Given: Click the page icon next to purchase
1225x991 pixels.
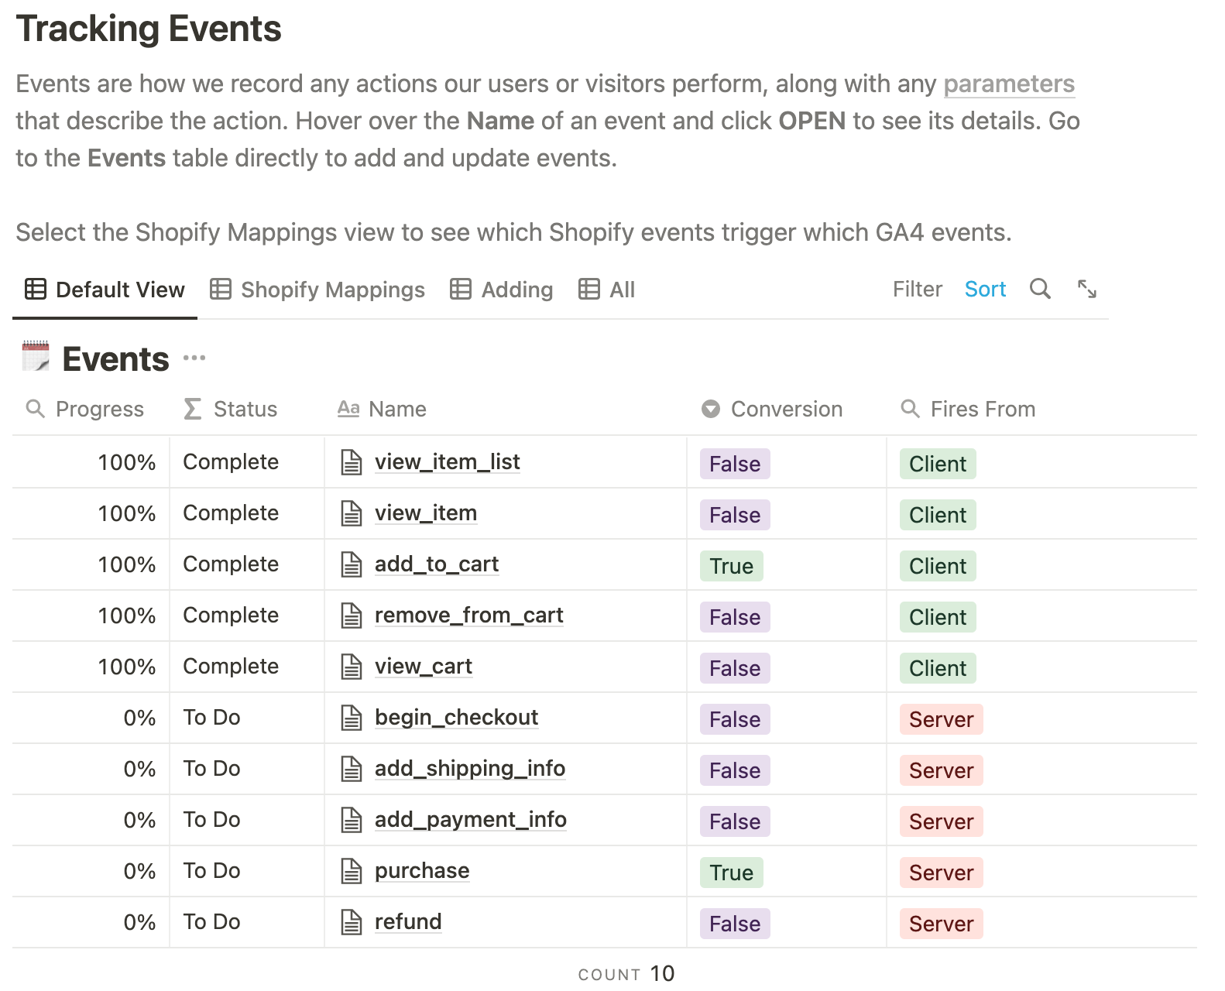Looking at the screenshot, I should pyautogui.click(x=352, y=872).
